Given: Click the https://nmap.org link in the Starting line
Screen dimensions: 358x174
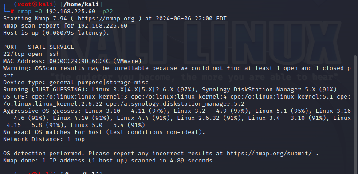Looking at the screenshot, I should (106, 19).
